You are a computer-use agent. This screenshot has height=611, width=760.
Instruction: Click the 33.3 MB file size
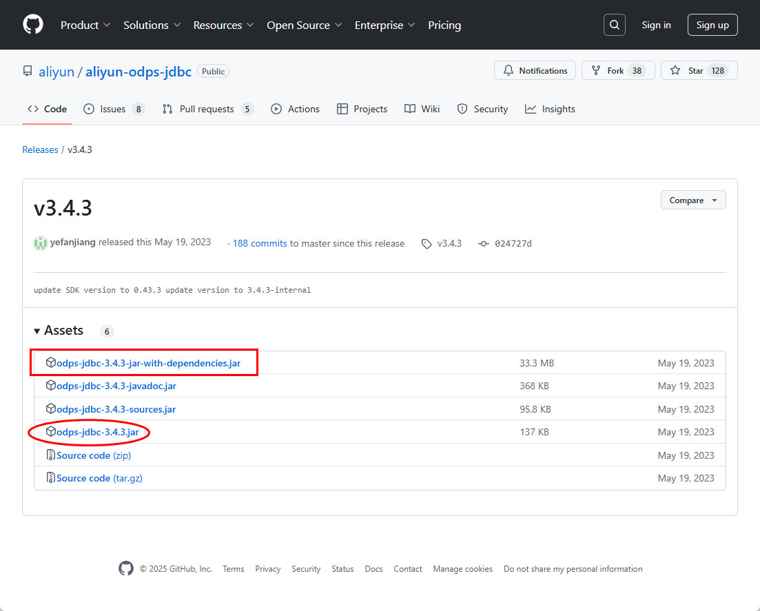537,363
